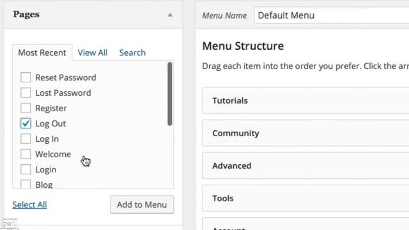
Task: Select the Tutorials menu item
Action: [x=305, y=101]
